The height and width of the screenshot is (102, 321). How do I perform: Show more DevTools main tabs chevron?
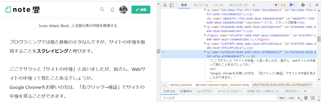(254, 5)
